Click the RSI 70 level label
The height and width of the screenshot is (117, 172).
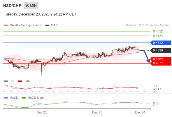click(x=155, y=86)
